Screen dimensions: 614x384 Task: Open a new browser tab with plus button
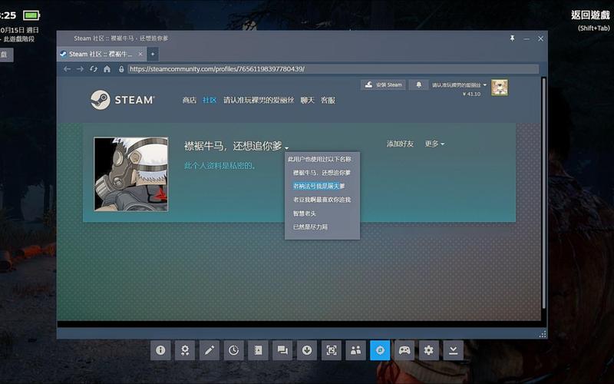pyautogui.click(x=153, y=54)
